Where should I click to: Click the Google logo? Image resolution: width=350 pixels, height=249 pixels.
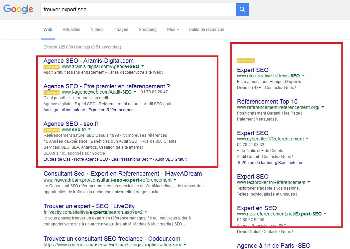18,9
